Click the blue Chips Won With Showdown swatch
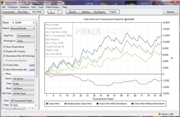 pyautogui.click(x=97, y=104)
